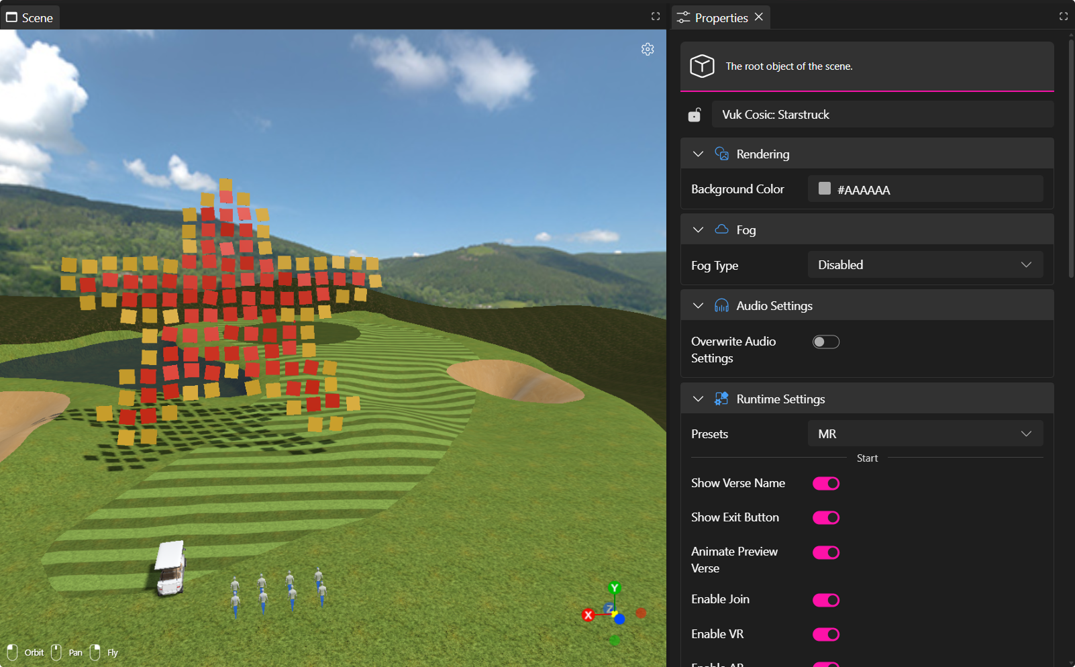
Task: Edit the scene name field
Action: [882, 115]
